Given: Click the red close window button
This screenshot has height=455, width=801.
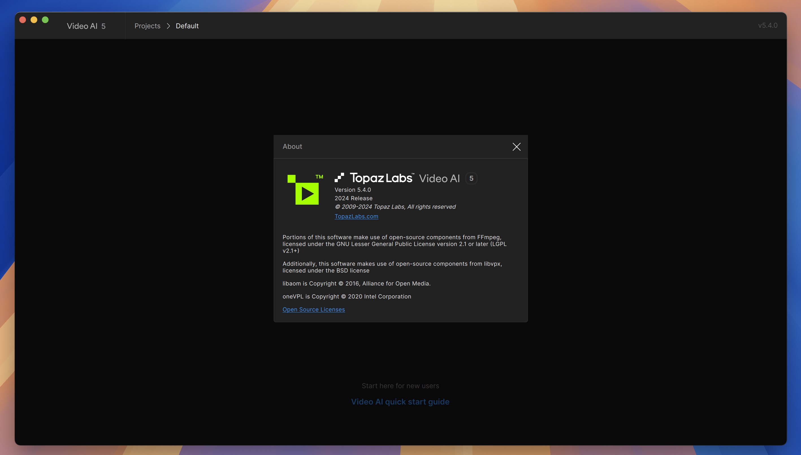Looking at the screenshot, I should tap(23, 20).
